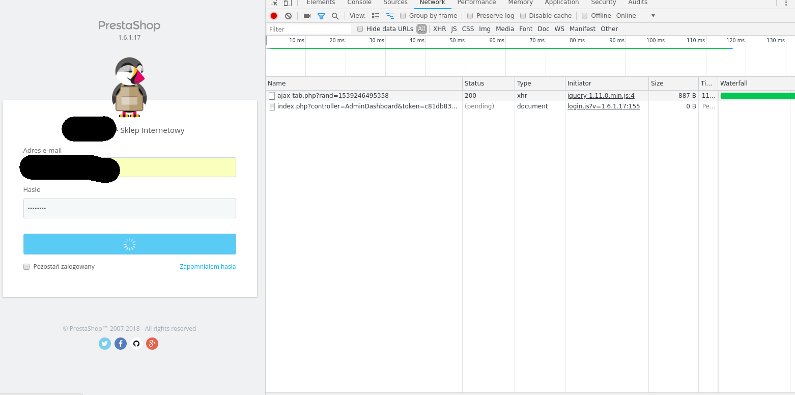Toggle the device toolbar icon
Image resolution: width=795 pixels, height=395 pixels.
(288, 3)
